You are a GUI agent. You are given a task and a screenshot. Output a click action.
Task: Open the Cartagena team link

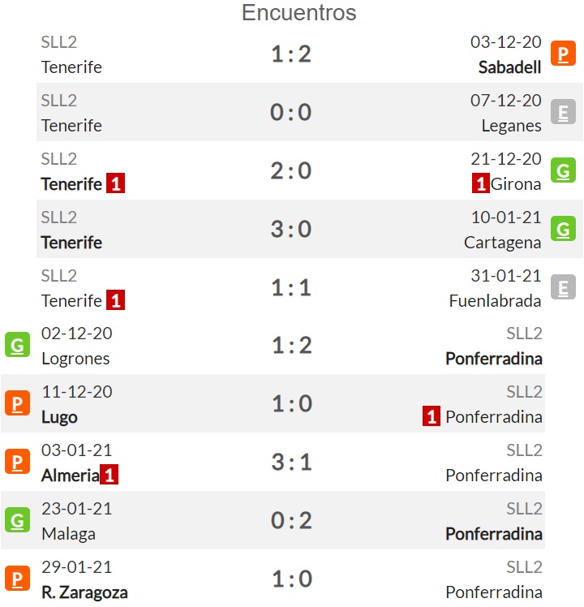pos(502,243)
